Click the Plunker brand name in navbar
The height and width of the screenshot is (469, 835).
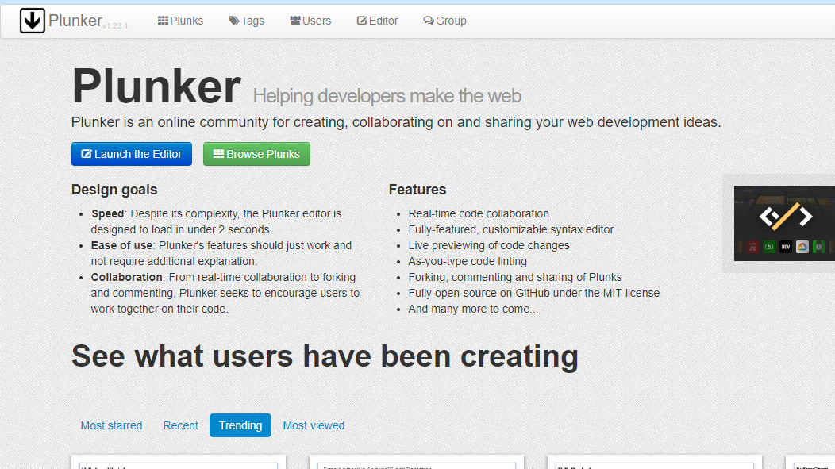pyautogui.click(x=75, y=21)
